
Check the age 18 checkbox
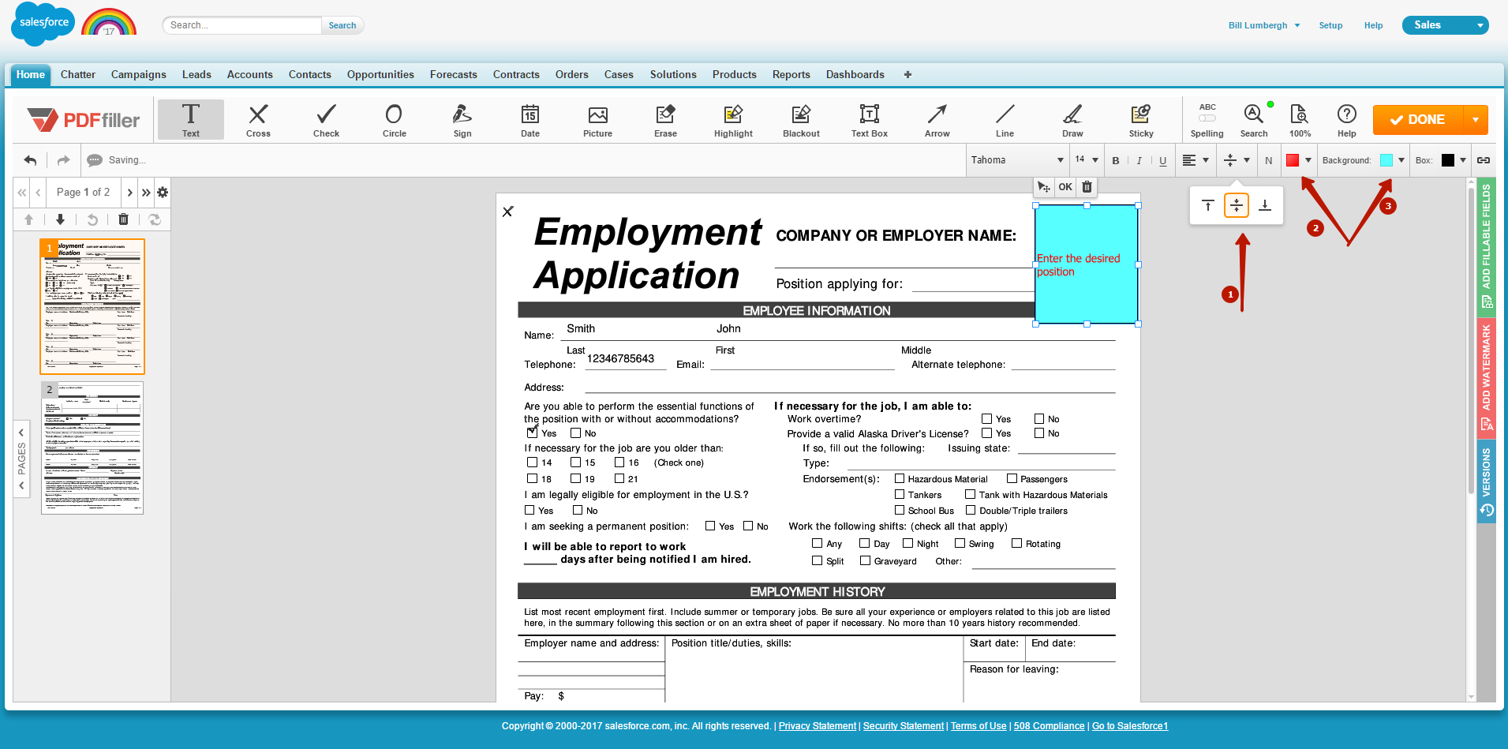tap(532, 478)
